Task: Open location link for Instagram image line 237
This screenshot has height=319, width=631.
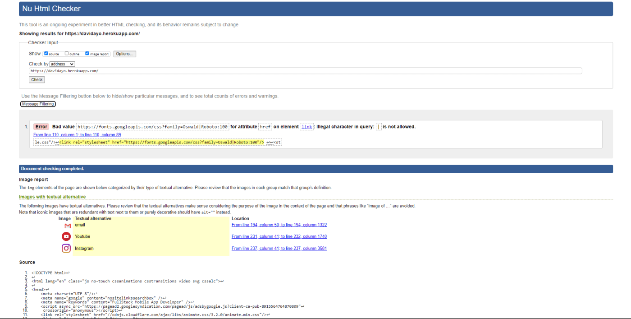Action: click(279, 248)
